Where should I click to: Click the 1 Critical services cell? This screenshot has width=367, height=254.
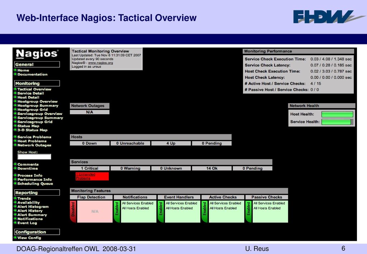(90, 168)
